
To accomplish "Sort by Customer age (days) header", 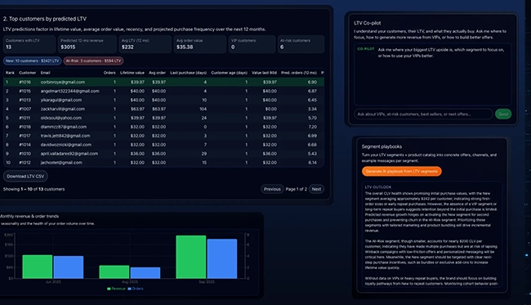I will pyautogui.click(x=230, y=73).
